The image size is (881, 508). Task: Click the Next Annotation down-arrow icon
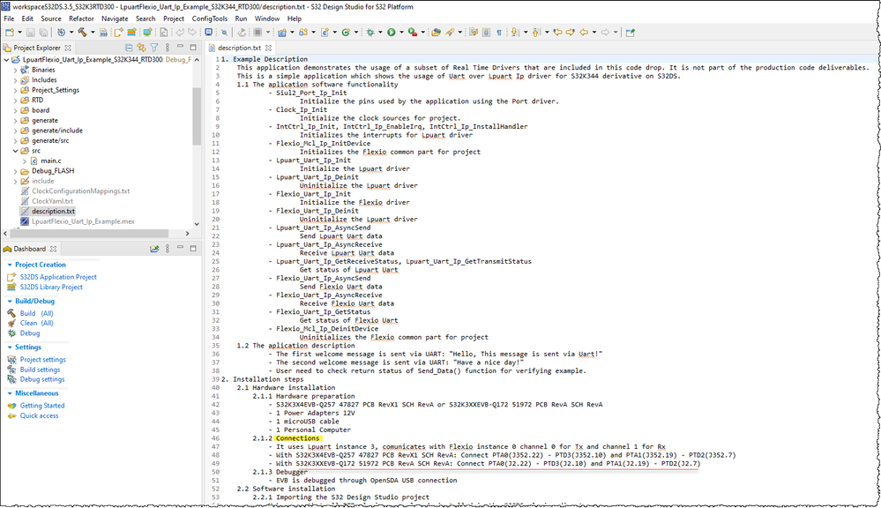514,33
